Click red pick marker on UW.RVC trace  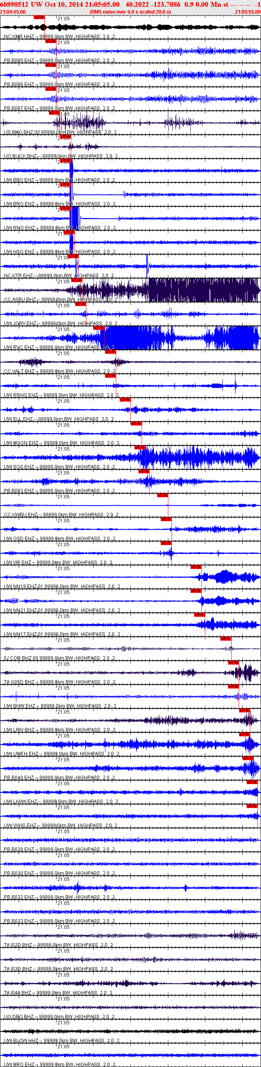(99, 328)
